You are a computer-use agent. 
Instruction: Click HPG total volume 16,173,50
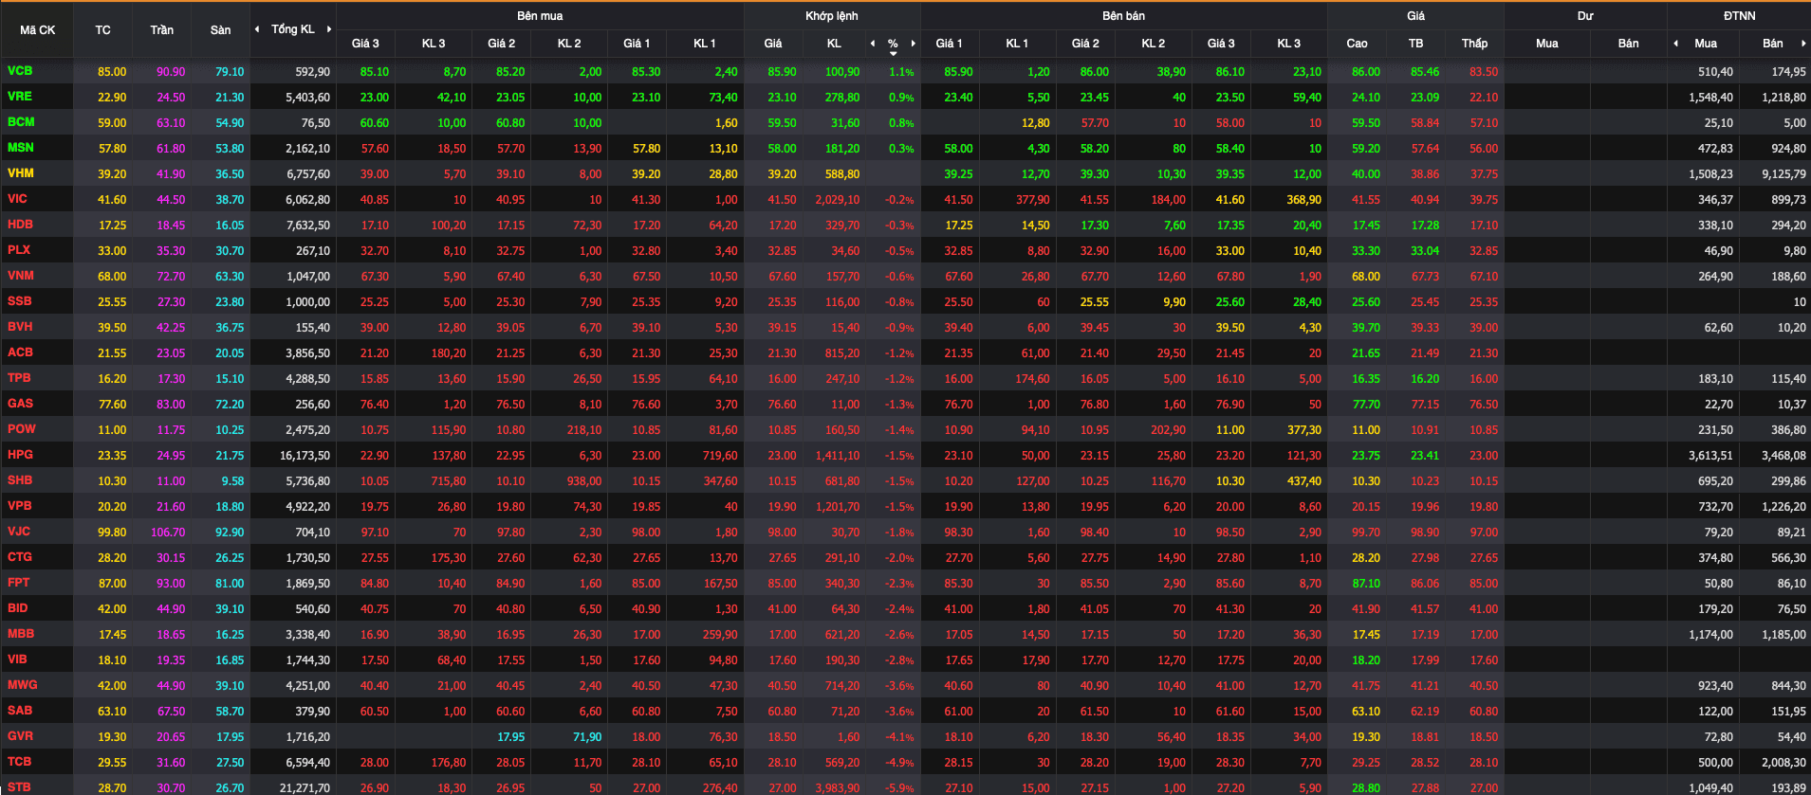coord(305,456)
